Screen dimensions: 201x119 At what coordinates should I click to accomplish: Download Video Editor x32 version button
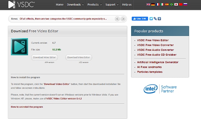pyautogui.click(x=79, y=57)
